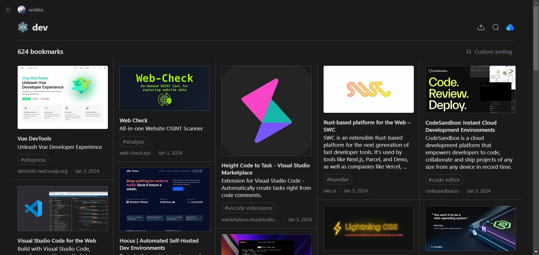The image size is (539, 255).
Task: Open the Hocus preview thumbnail
Action: point(165,199)
